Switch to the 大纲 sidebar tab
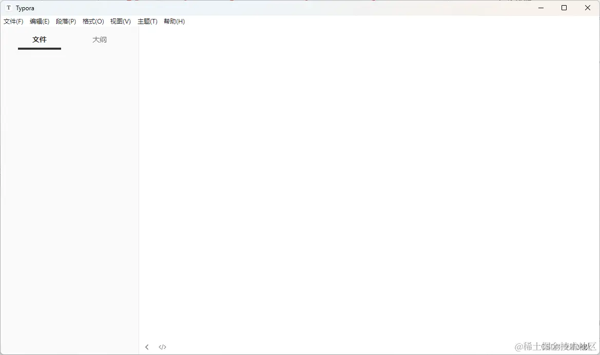 (x=100, y=39)
